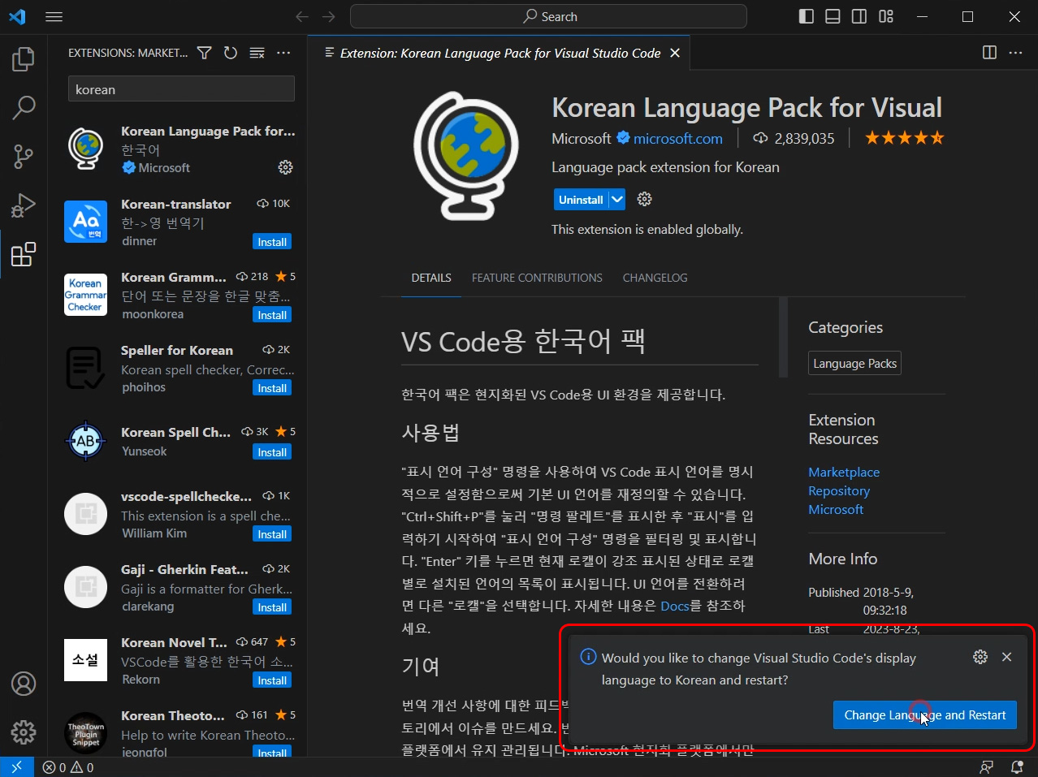The width and height of the screenshot is (1038, 777).
Task: Focus the extensions search box containing korean
Action: (181, 89)
